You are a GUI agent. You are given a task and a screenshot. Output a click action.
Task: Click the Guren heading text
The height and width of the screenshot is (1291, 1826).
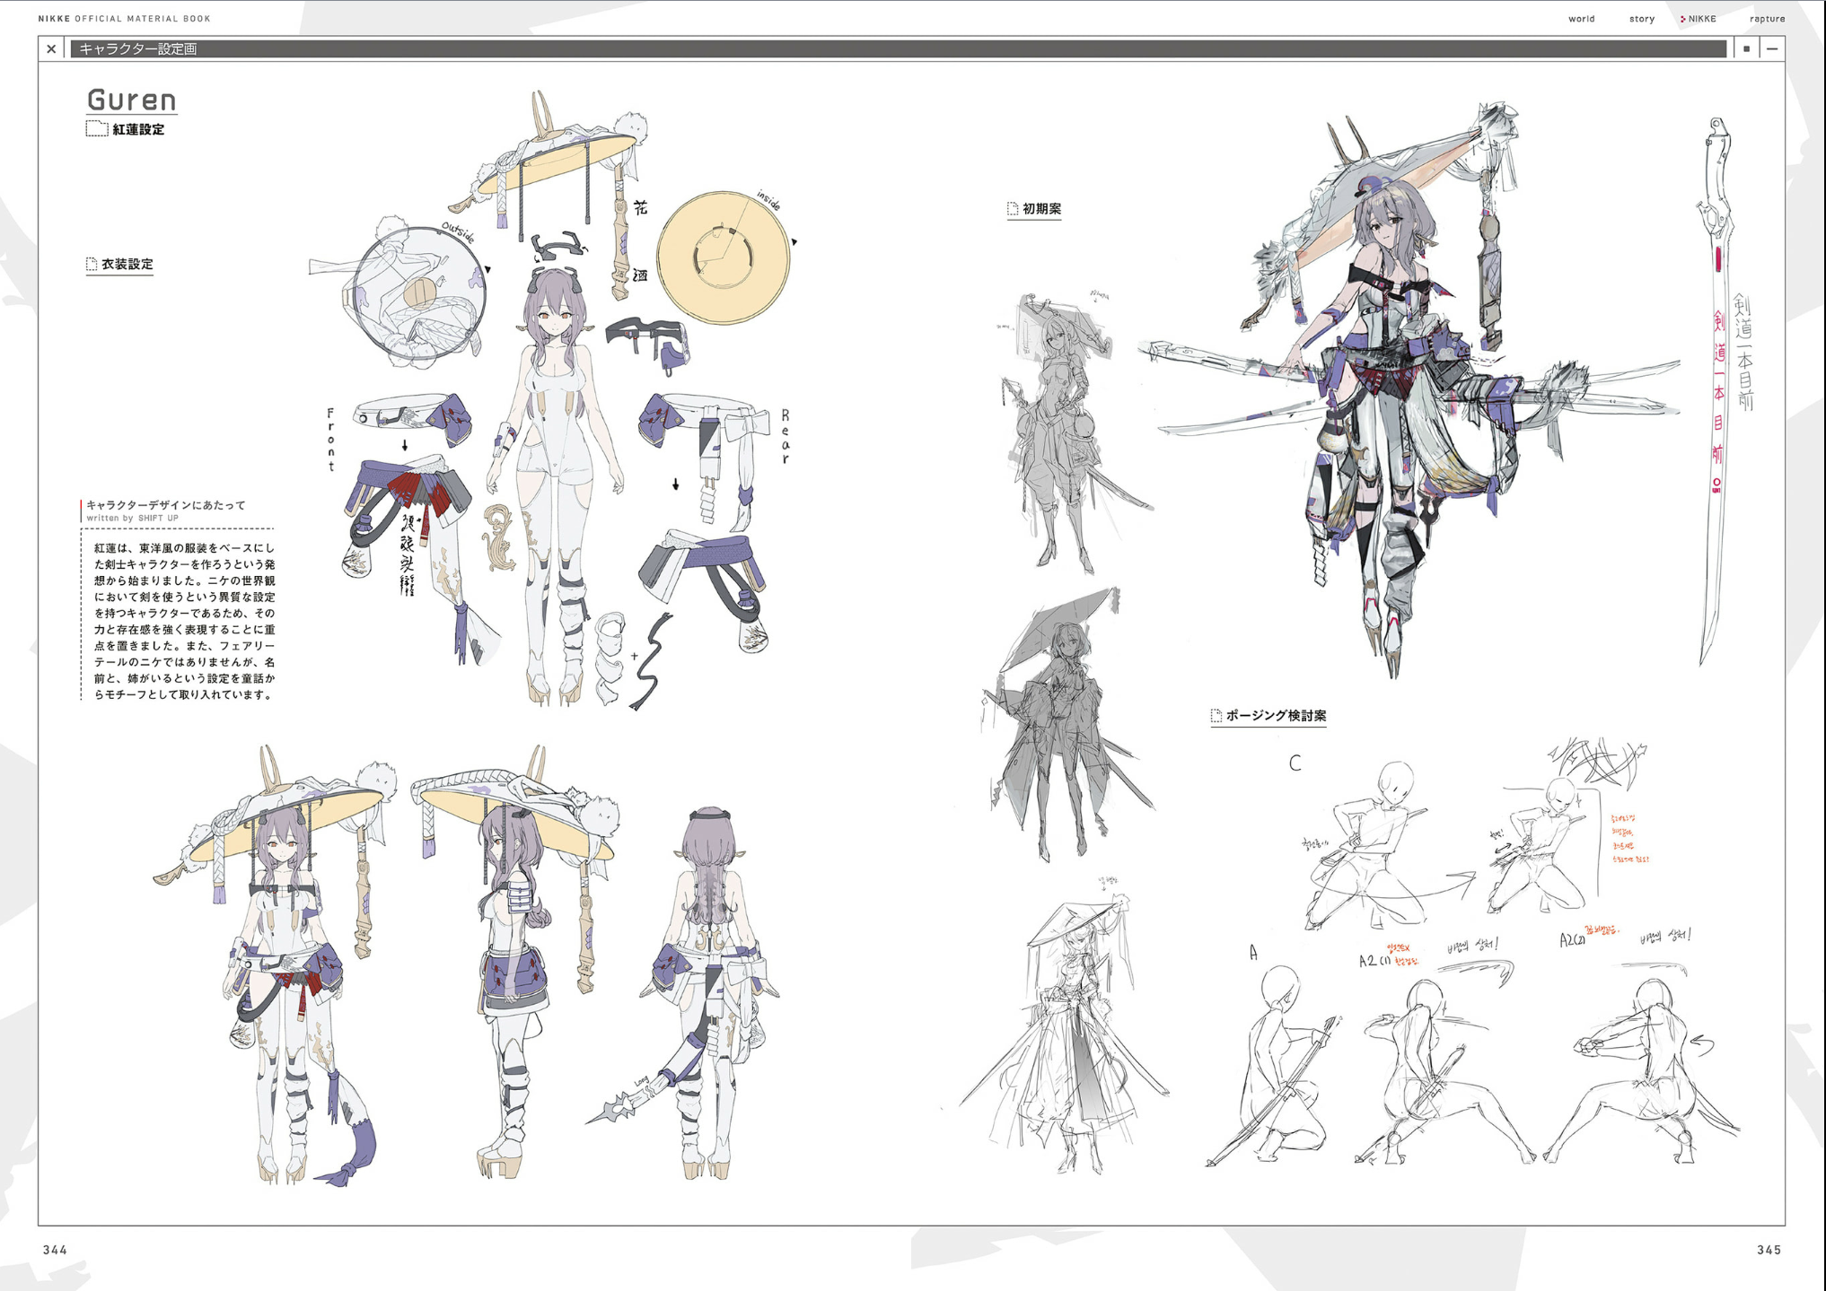click(131, 100)
